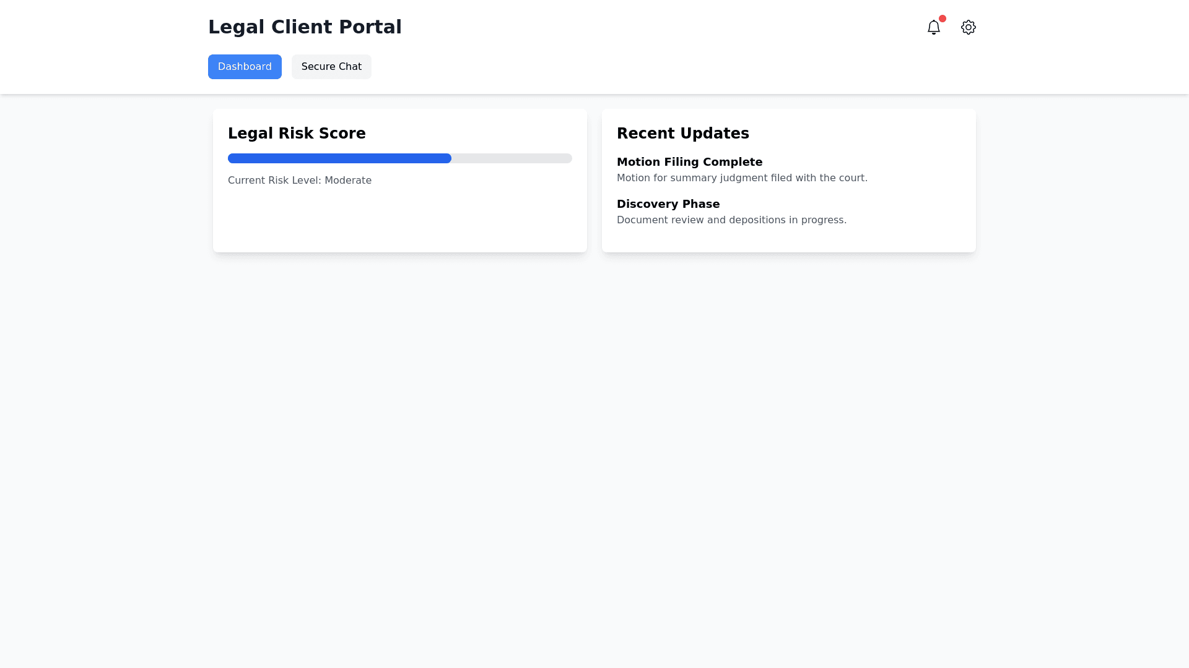Click Current Risk Level: Moderate text

click(x=299, y=181)
